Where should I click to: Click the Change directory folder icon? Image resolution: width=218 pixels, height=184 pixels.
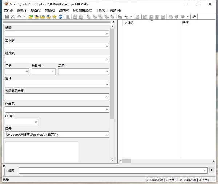pyautogui.click(x=31, y=16)
